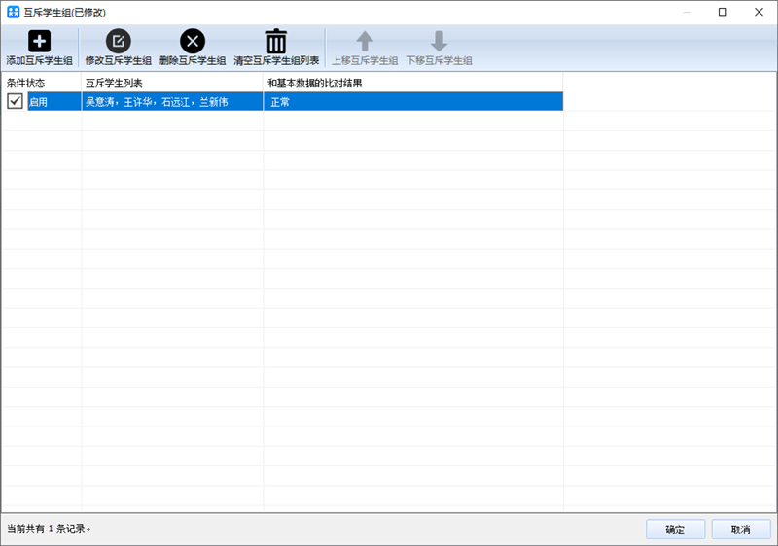Click the 确定 button
The width and height of the screenshot is (778, 546).
[675, 529]
